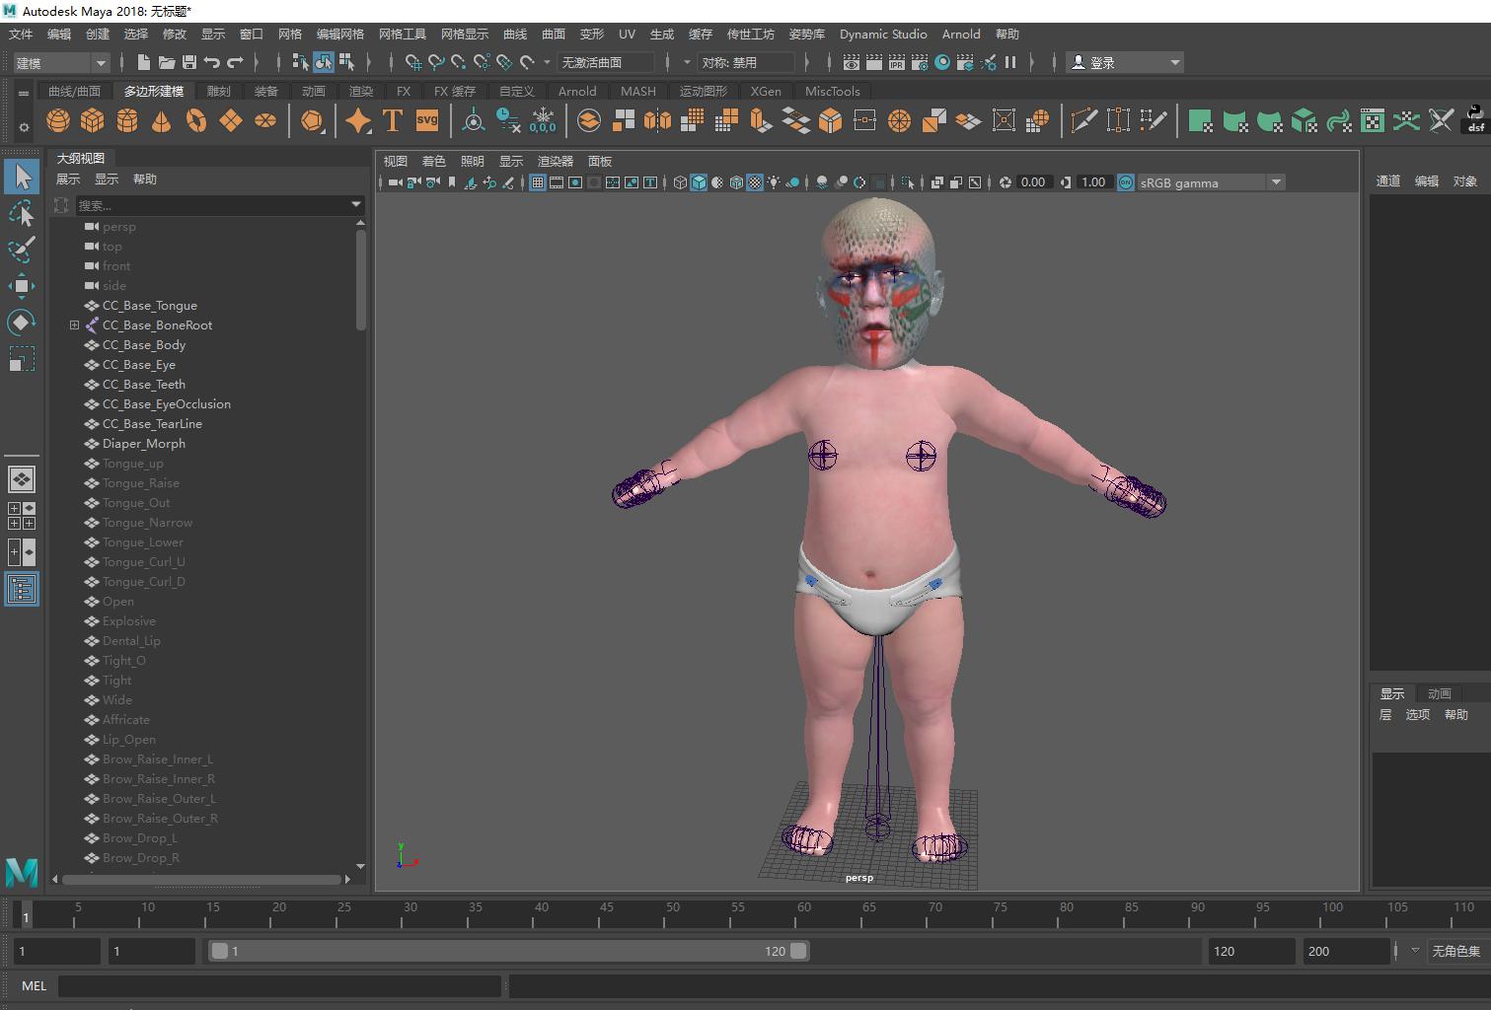Toggle the wireframe display cube icon

680,182
